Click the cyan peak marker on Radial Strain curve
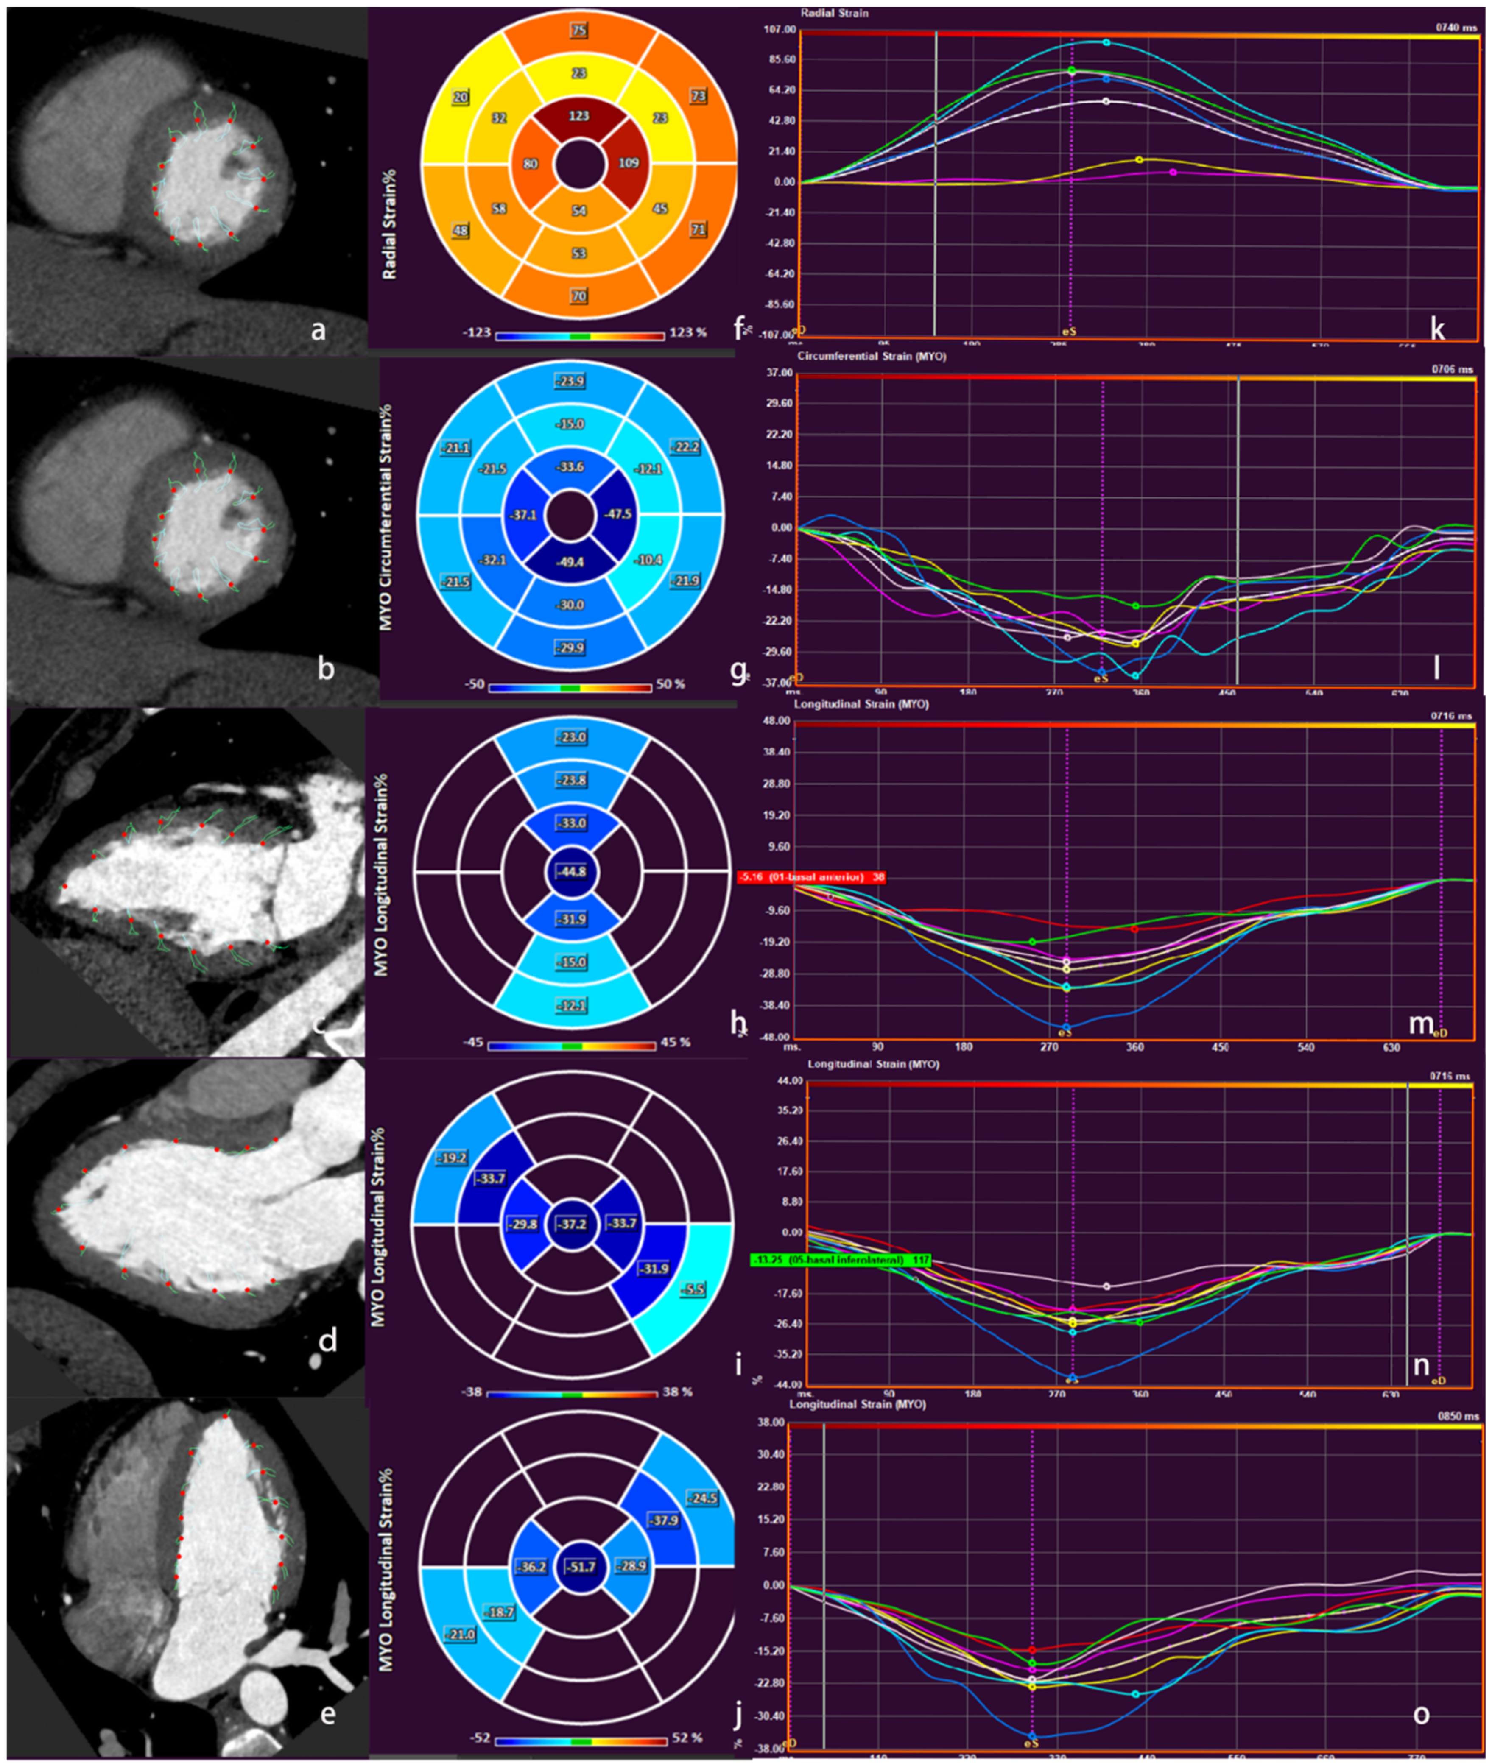This screenshot has width=1492, height=1763. pyautogui.click(x=1106, y=42)
